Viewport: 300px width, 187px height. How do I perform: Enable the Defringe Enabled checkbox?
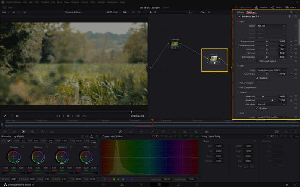pos(257,61)
